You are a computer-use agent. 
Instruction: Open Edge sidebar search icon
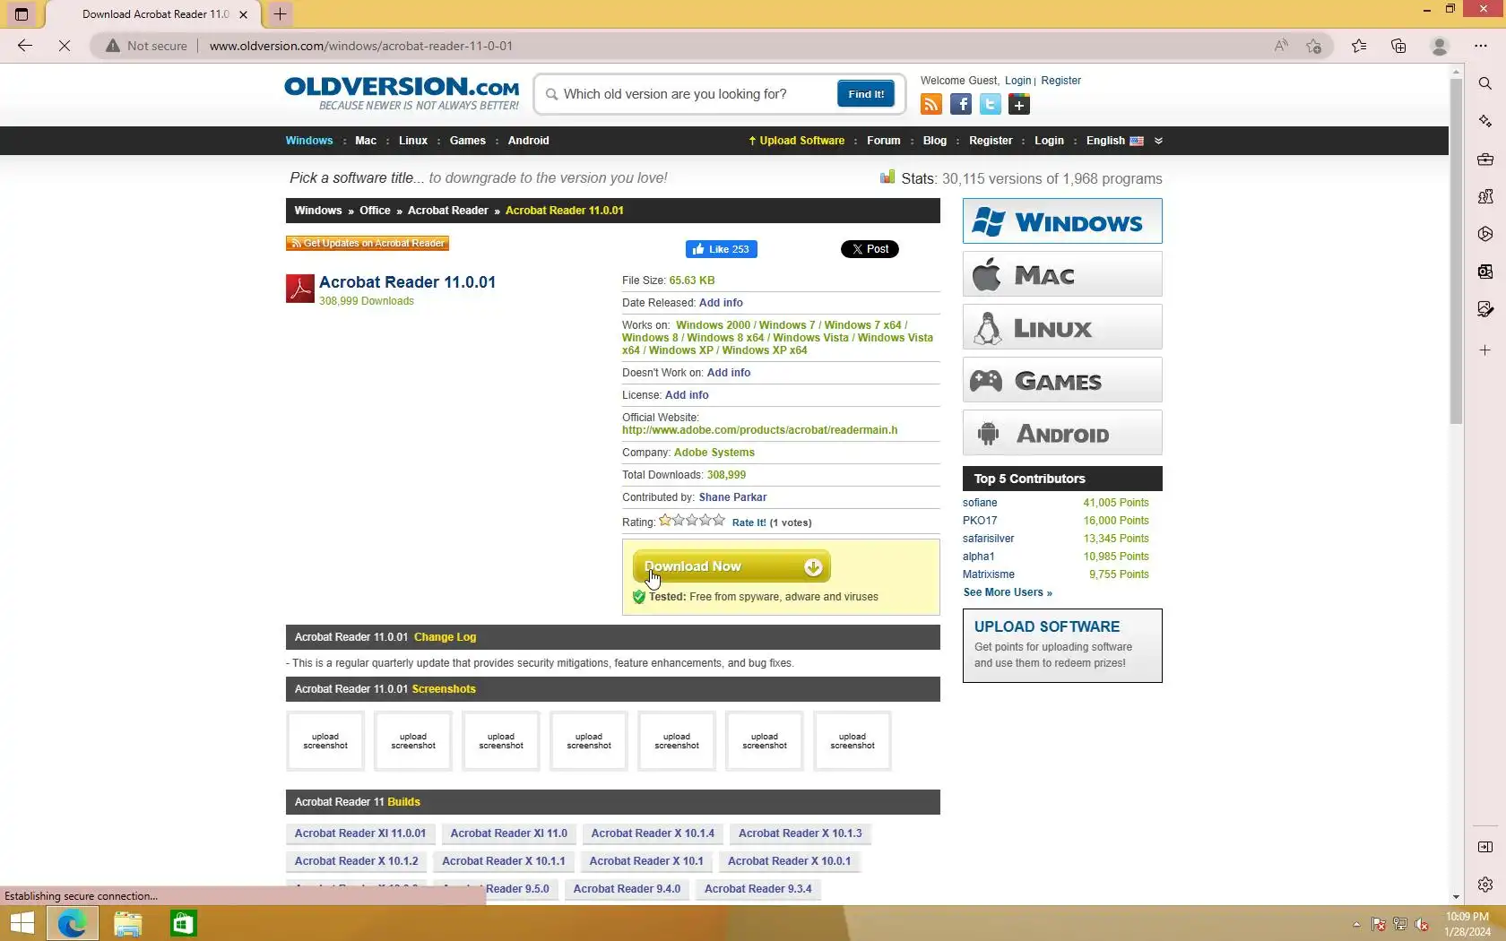click(x=1485, y=83)
